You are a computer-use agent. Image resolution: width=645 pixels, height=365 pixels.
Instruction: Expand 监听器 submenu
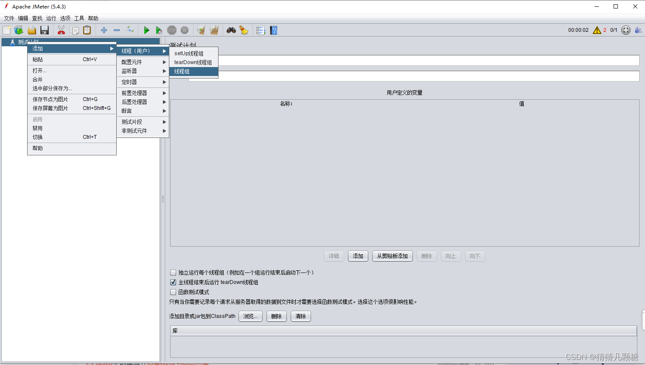pos(143,71)
